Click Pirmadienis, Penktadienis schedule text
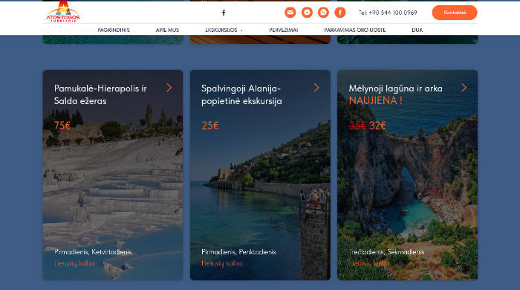 (x=238, y=252)
